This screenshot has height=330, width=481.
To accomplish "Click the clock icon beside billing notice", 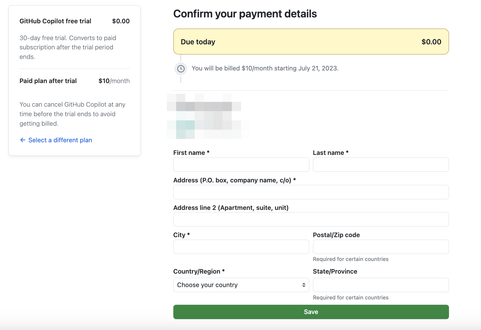I will [x=181, y=68].
